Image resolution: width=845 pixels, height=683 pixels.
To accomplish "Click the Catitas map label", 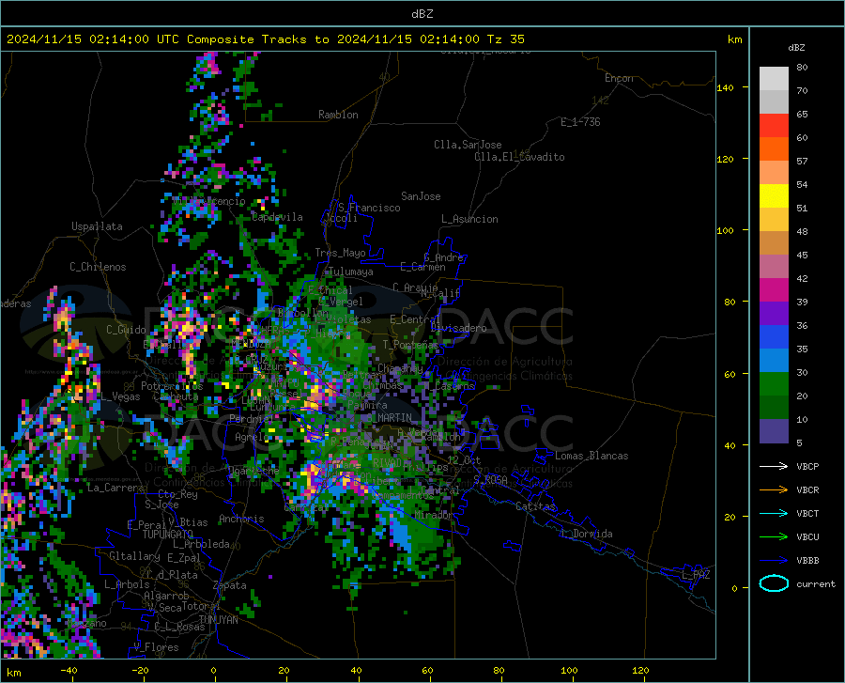I will tap(536, 506).
